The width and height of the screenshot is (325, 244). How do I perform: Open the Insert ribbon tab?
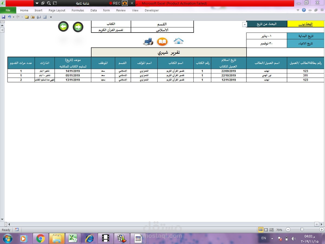pos(38,10)
